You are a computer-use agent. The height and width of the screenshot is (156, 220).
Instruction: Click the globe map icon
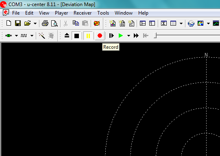coord(191,23)
